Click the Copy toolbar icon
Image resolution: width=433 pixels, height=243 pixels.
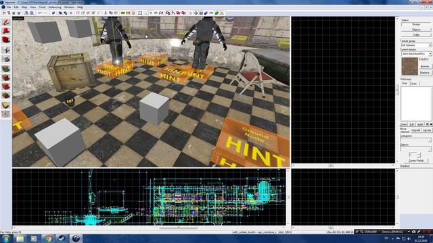click(111, 13)
